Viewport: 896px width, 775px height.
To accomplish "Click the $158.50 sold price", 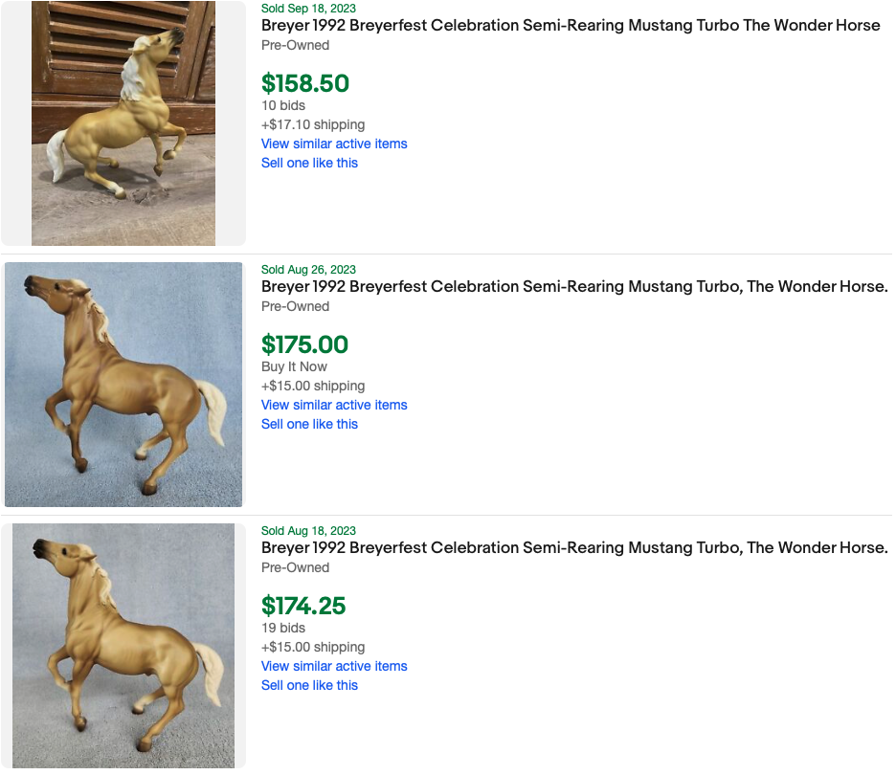I will (x=305, y=84).
